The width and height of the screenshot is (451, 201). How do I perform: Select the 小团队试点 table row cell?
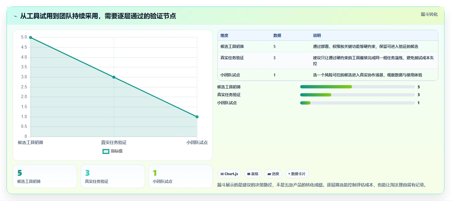(x=230, y=75)
